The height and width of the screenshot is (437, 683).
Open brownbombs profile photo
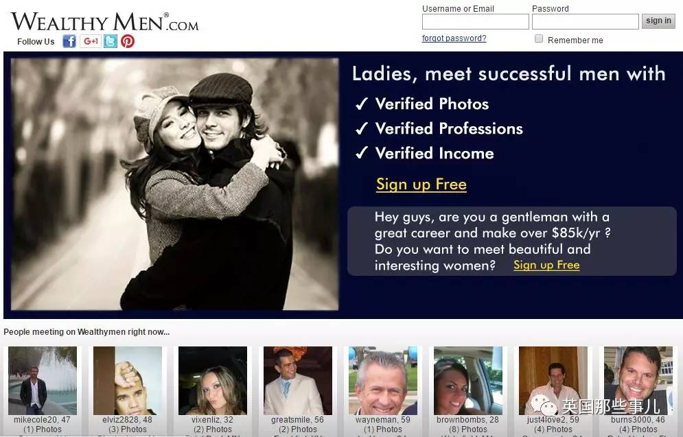468,381
